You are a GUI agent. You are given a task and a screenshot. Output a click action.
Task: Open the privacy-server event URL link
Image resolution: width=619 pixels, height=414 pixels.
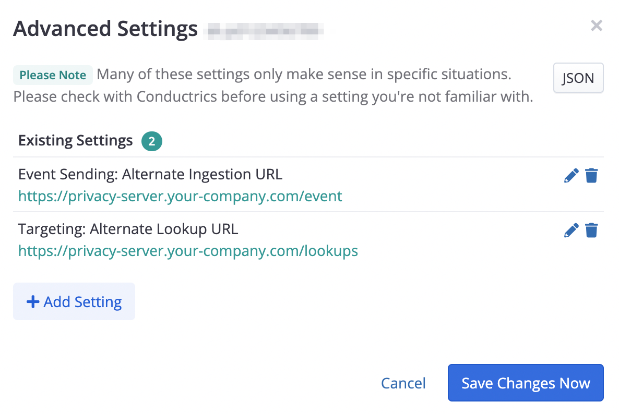180,196
